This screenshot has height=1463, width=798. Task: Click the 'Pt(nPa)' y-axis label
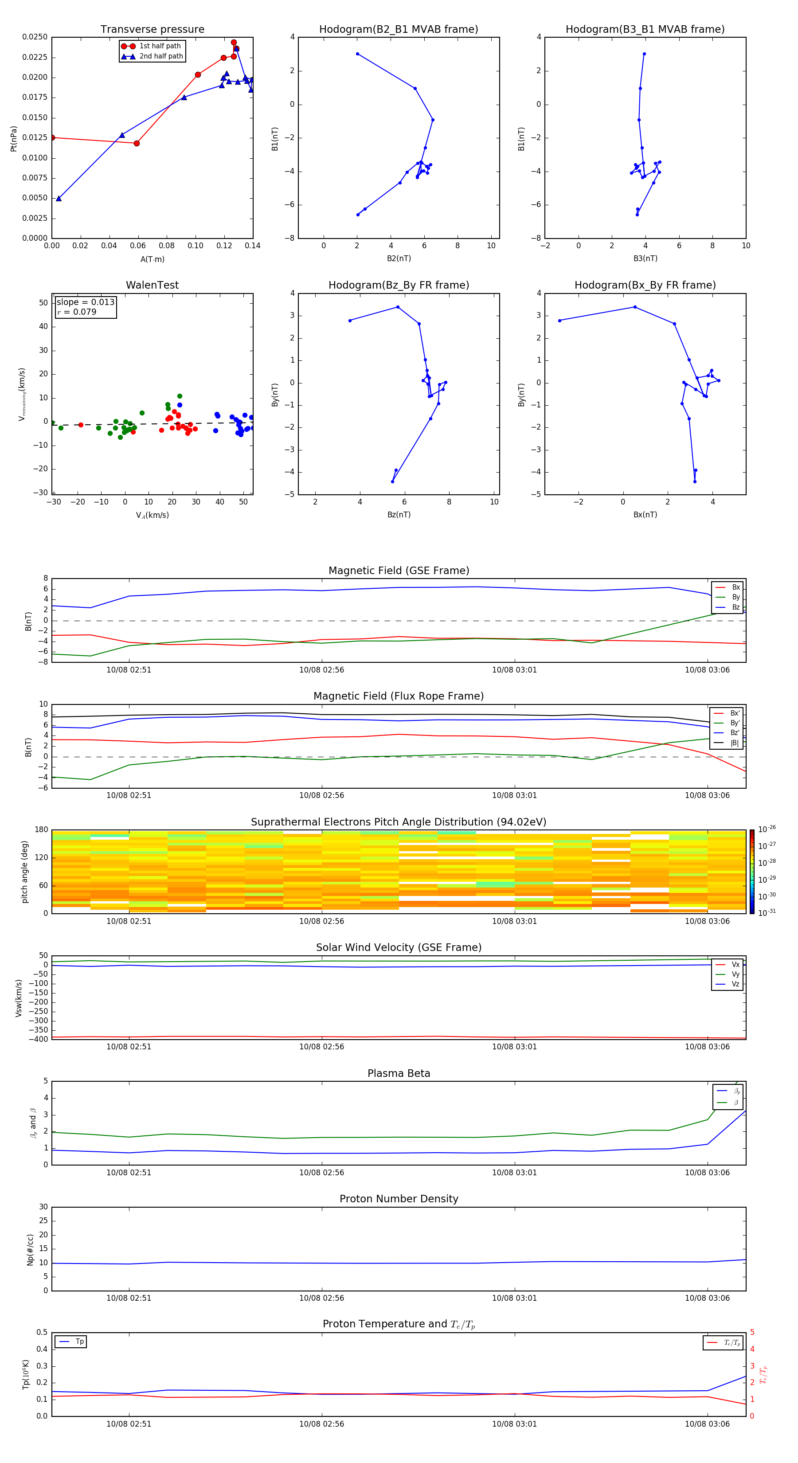pos(14,139)
